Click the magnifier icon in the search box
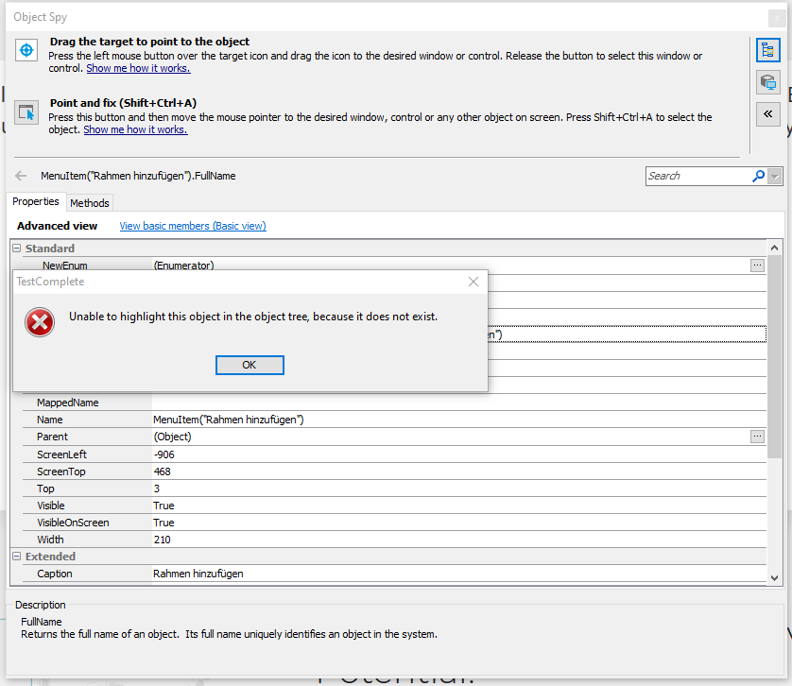This screenshot has height=686, width=792. click(x=758, y=176)
